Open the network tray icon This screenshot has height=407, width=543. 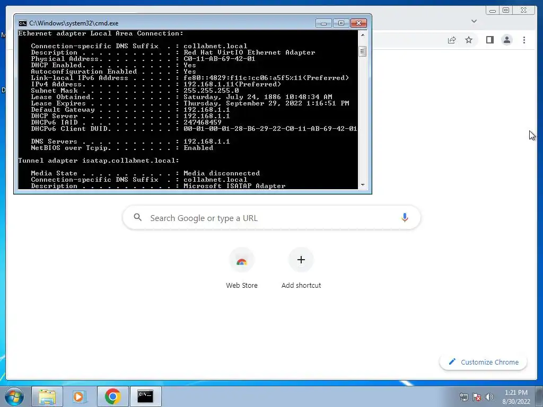(463, 397)
